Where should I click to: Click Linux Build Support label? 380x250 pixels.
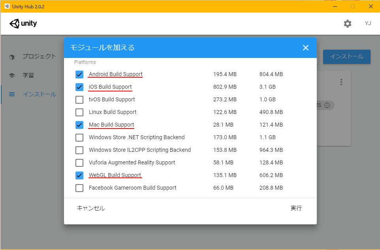pyautogui.click(x=113, y=112)
